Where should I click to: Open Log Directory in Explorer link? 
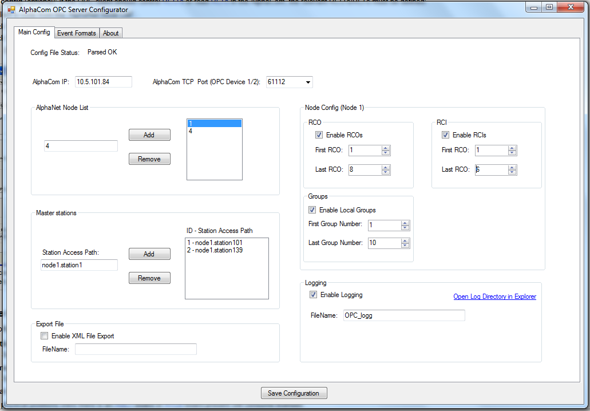494,297
